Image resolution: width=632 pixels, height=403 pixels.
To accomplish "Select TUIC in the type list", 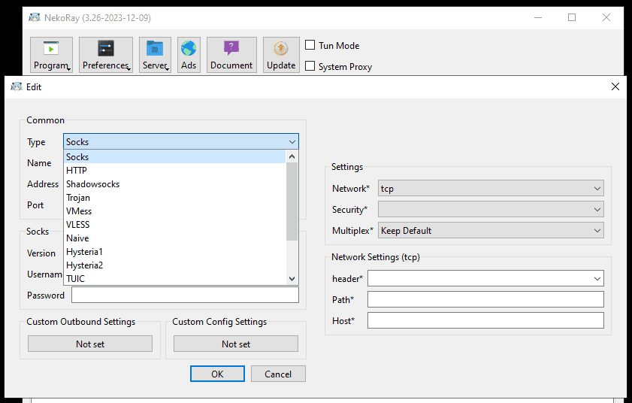I will pyautogui.click(x=175, y=278).
